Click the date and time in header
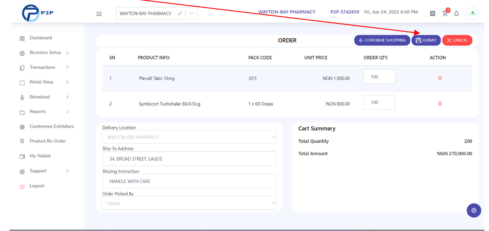The width and height of the screenshot is (489, 231). (x=391, y=12)
